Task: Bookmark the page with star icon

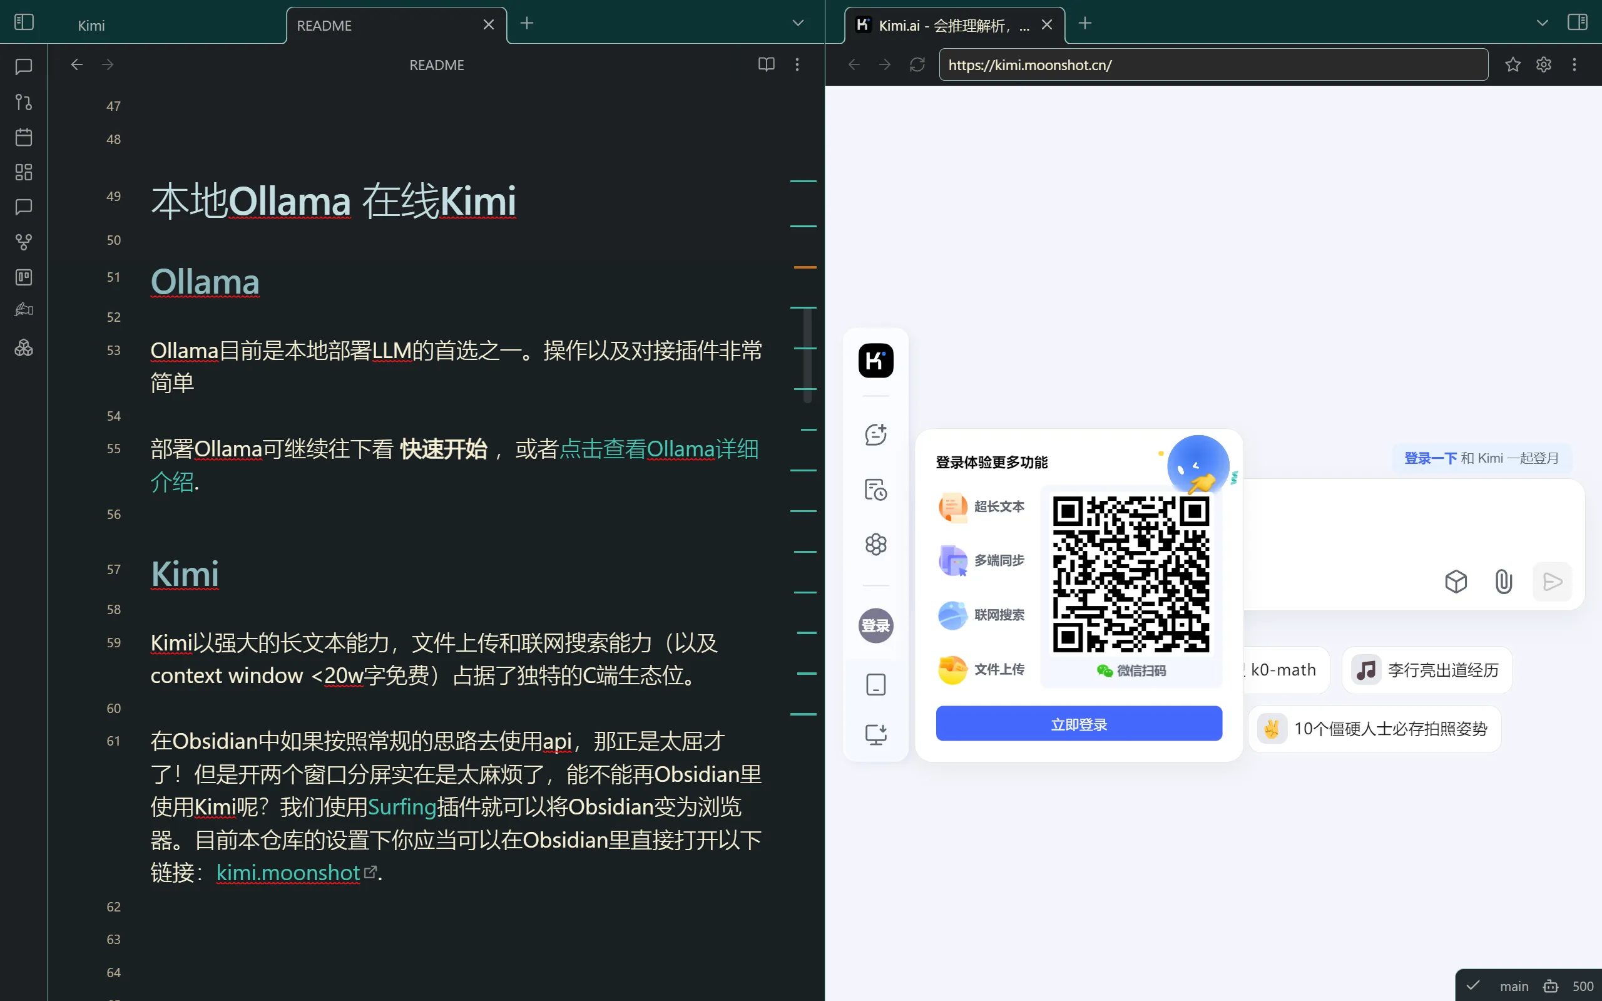Action: 1513,64
